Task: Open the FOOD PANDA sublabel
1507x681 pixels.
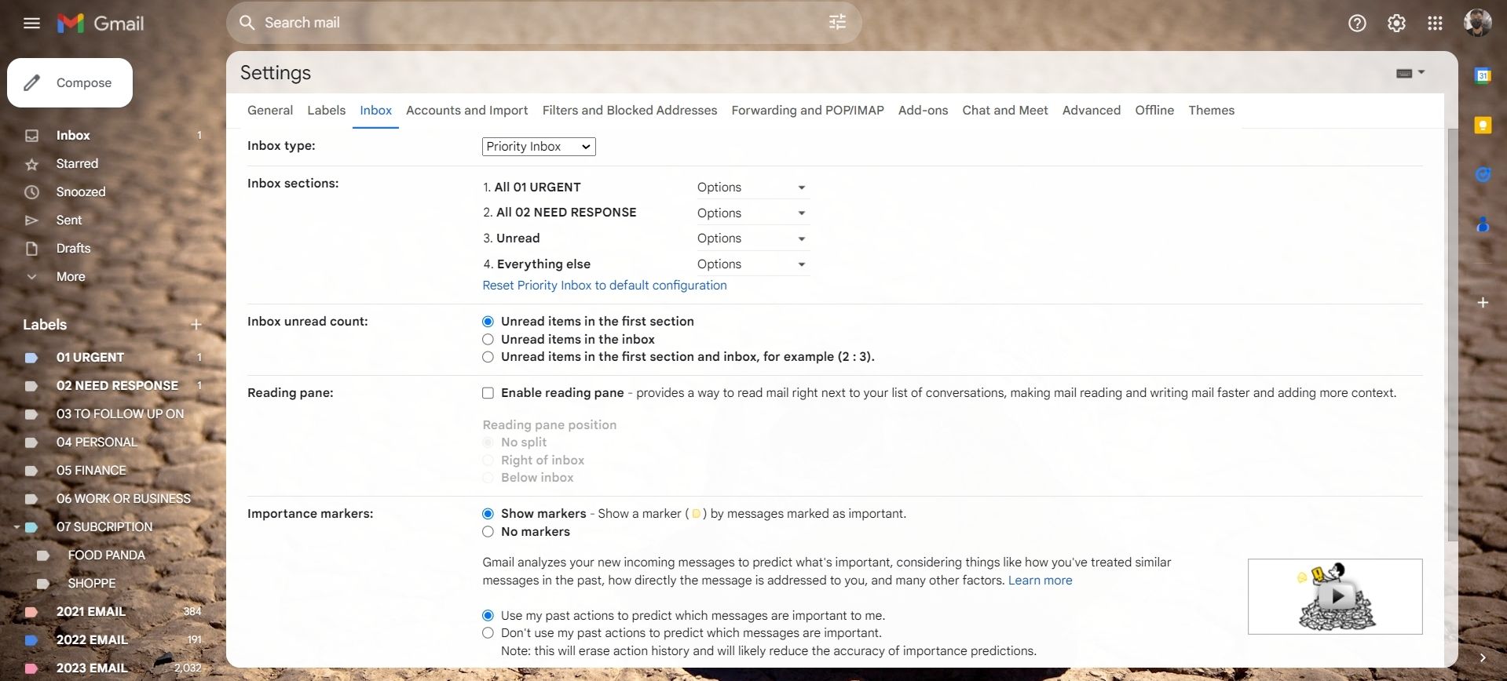Action: [107, 555]
